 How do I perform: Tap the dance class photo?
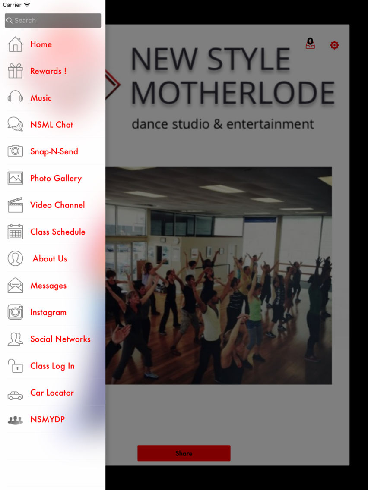coord(219,276)
